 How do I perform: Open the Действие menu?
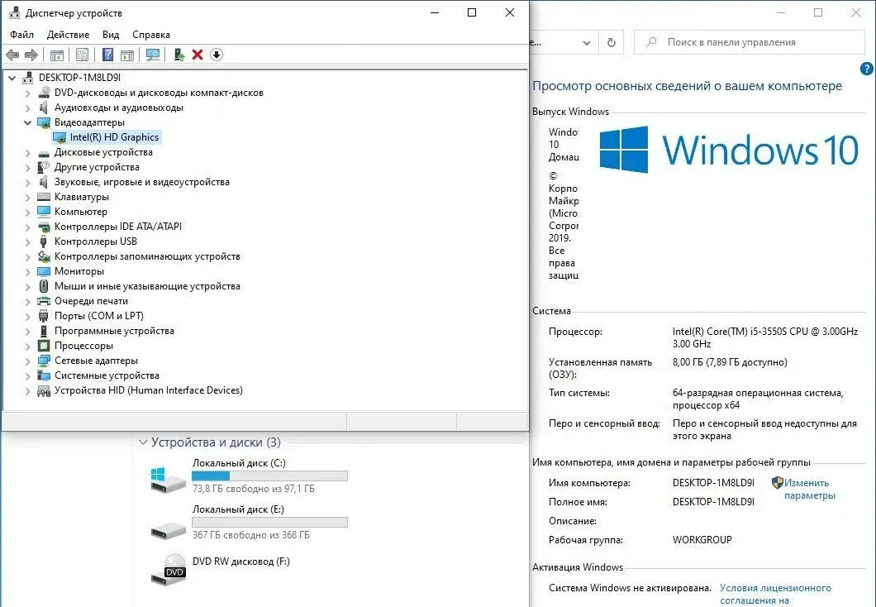tap(68, 35)
